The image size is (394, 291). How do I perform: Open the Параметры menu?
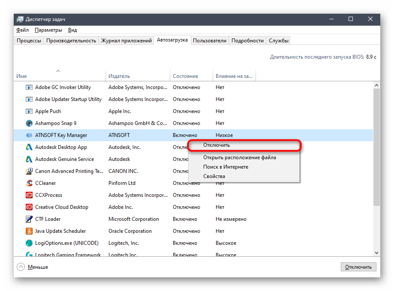48,30
